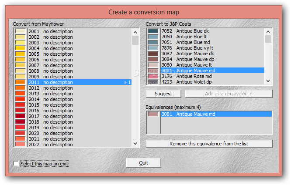The width and height of the screenshot is (291, 185).
Task: Click the Suggest button
Action: [x=163, y=94]
